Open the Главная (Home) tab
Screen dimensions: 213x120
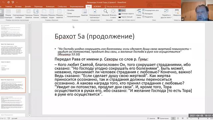9,6
